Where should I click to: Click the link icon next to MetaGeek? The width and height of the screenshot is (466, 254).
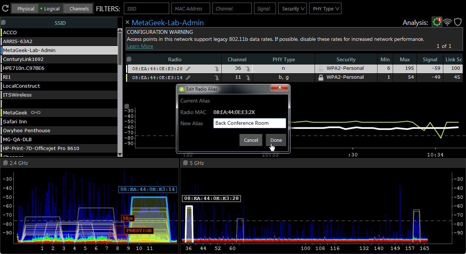[36, 113]
